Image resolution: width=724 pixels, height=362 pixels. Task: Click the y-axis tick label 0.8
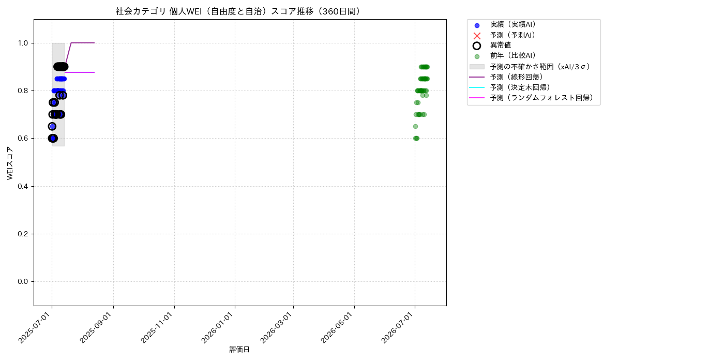coord(24,90)
